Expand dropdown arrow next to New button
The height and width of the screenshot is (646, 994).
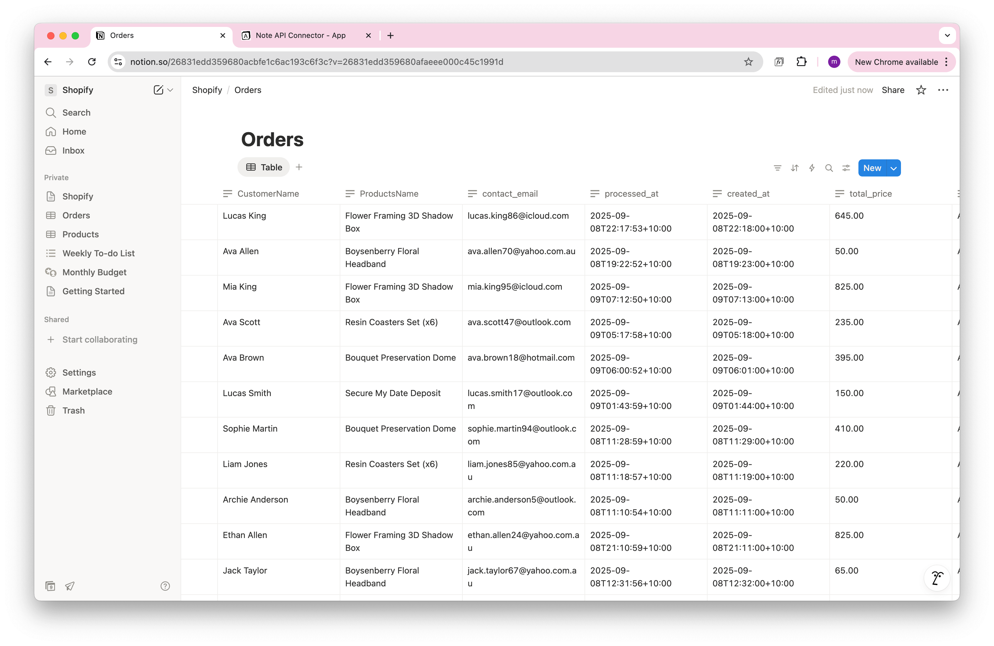tap(893, 168)
